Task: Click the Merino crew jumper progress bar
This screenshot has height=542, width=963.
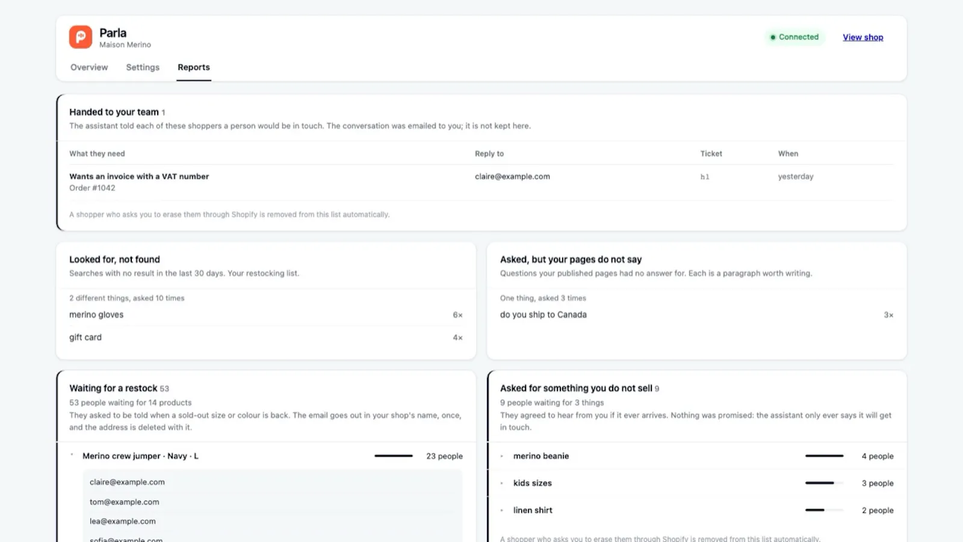Action: (393, 456)
